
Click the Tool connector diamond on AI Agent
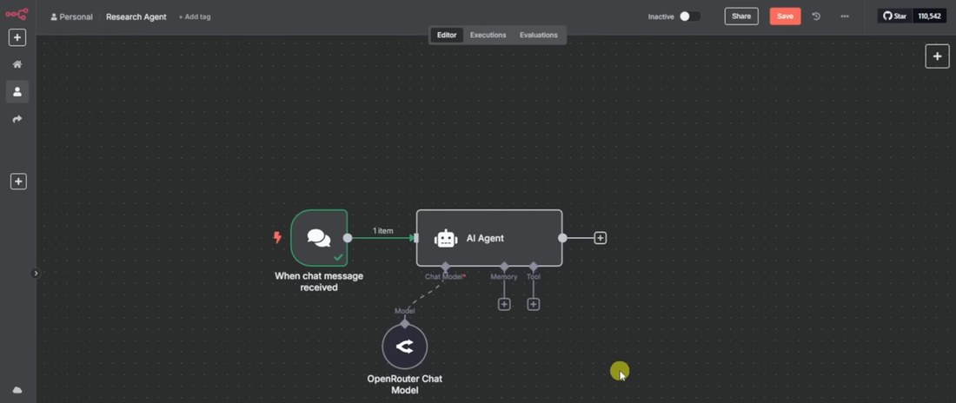tap(534, 267)
